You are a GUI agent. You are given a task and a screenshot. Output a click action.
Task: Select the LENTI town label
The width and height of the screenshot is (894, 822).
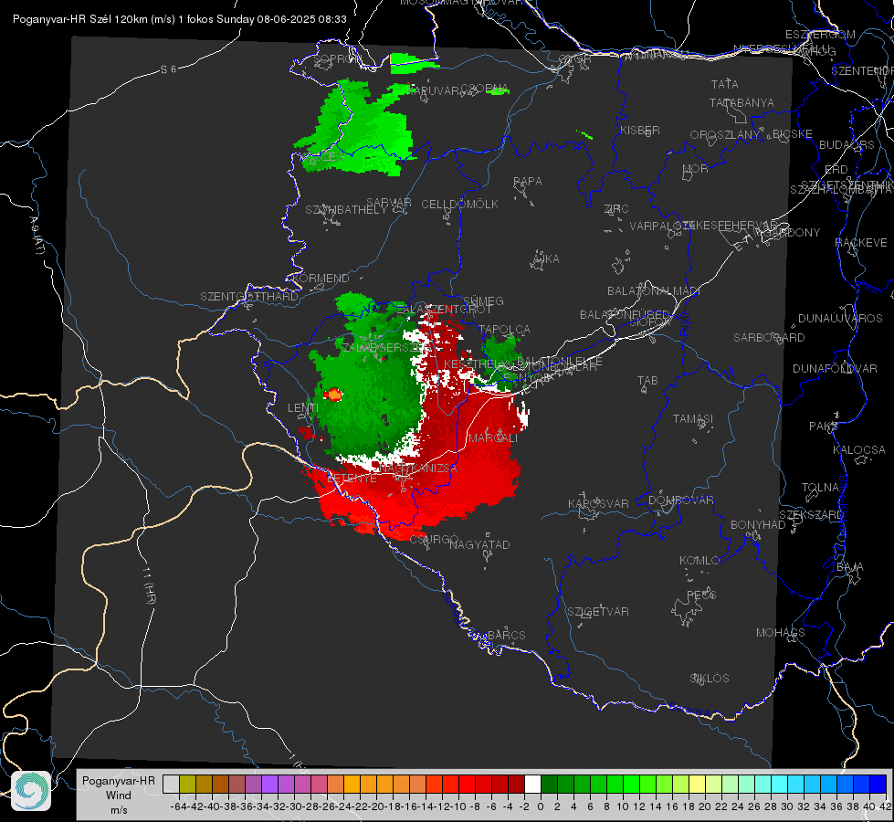coord(303,408)
